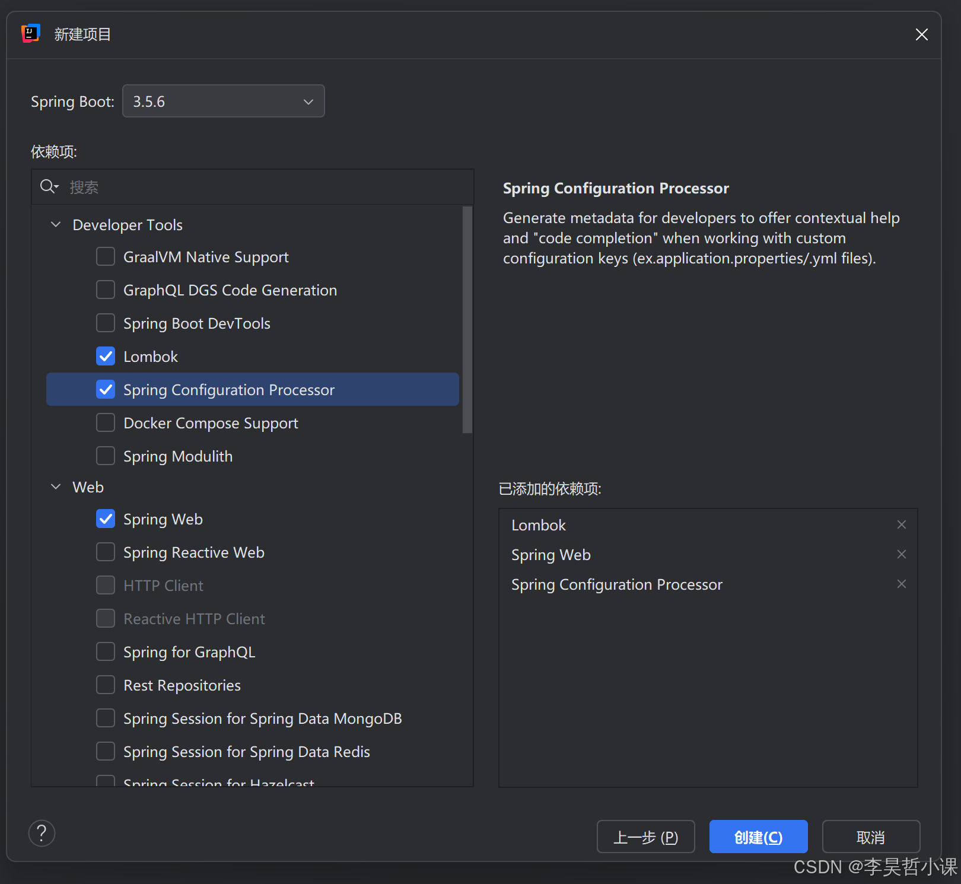Close the 新建项目 dialog

(921, 34)
